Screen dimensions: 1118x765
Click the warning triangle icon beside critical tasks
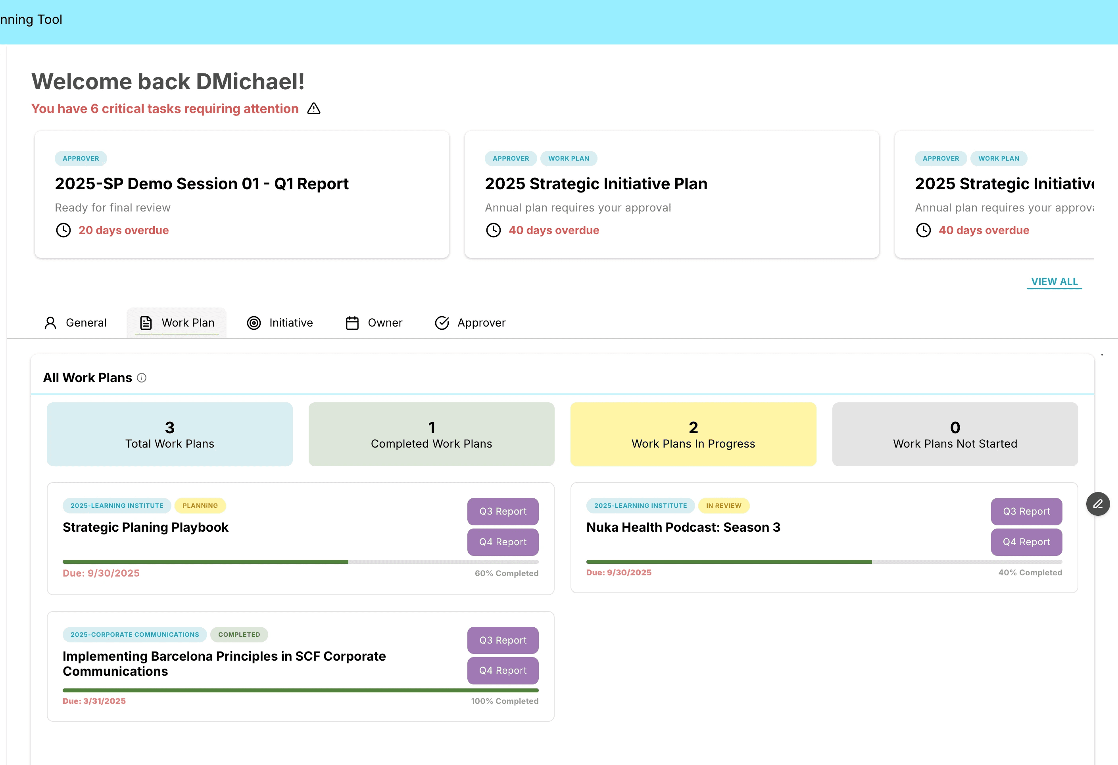[x=314, y=109]
